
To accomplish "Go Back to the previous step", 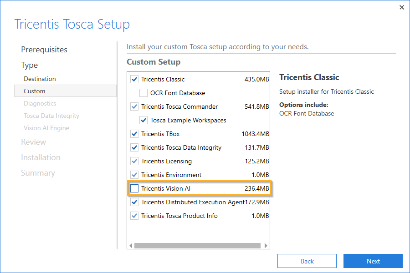I will click(x=307, y=261).
